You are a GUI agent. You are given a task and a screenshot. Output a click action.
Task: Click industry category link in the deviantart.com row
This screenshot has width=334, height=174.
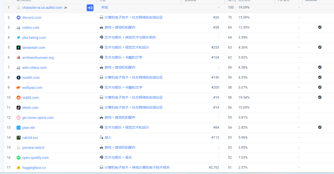point(127,48)
